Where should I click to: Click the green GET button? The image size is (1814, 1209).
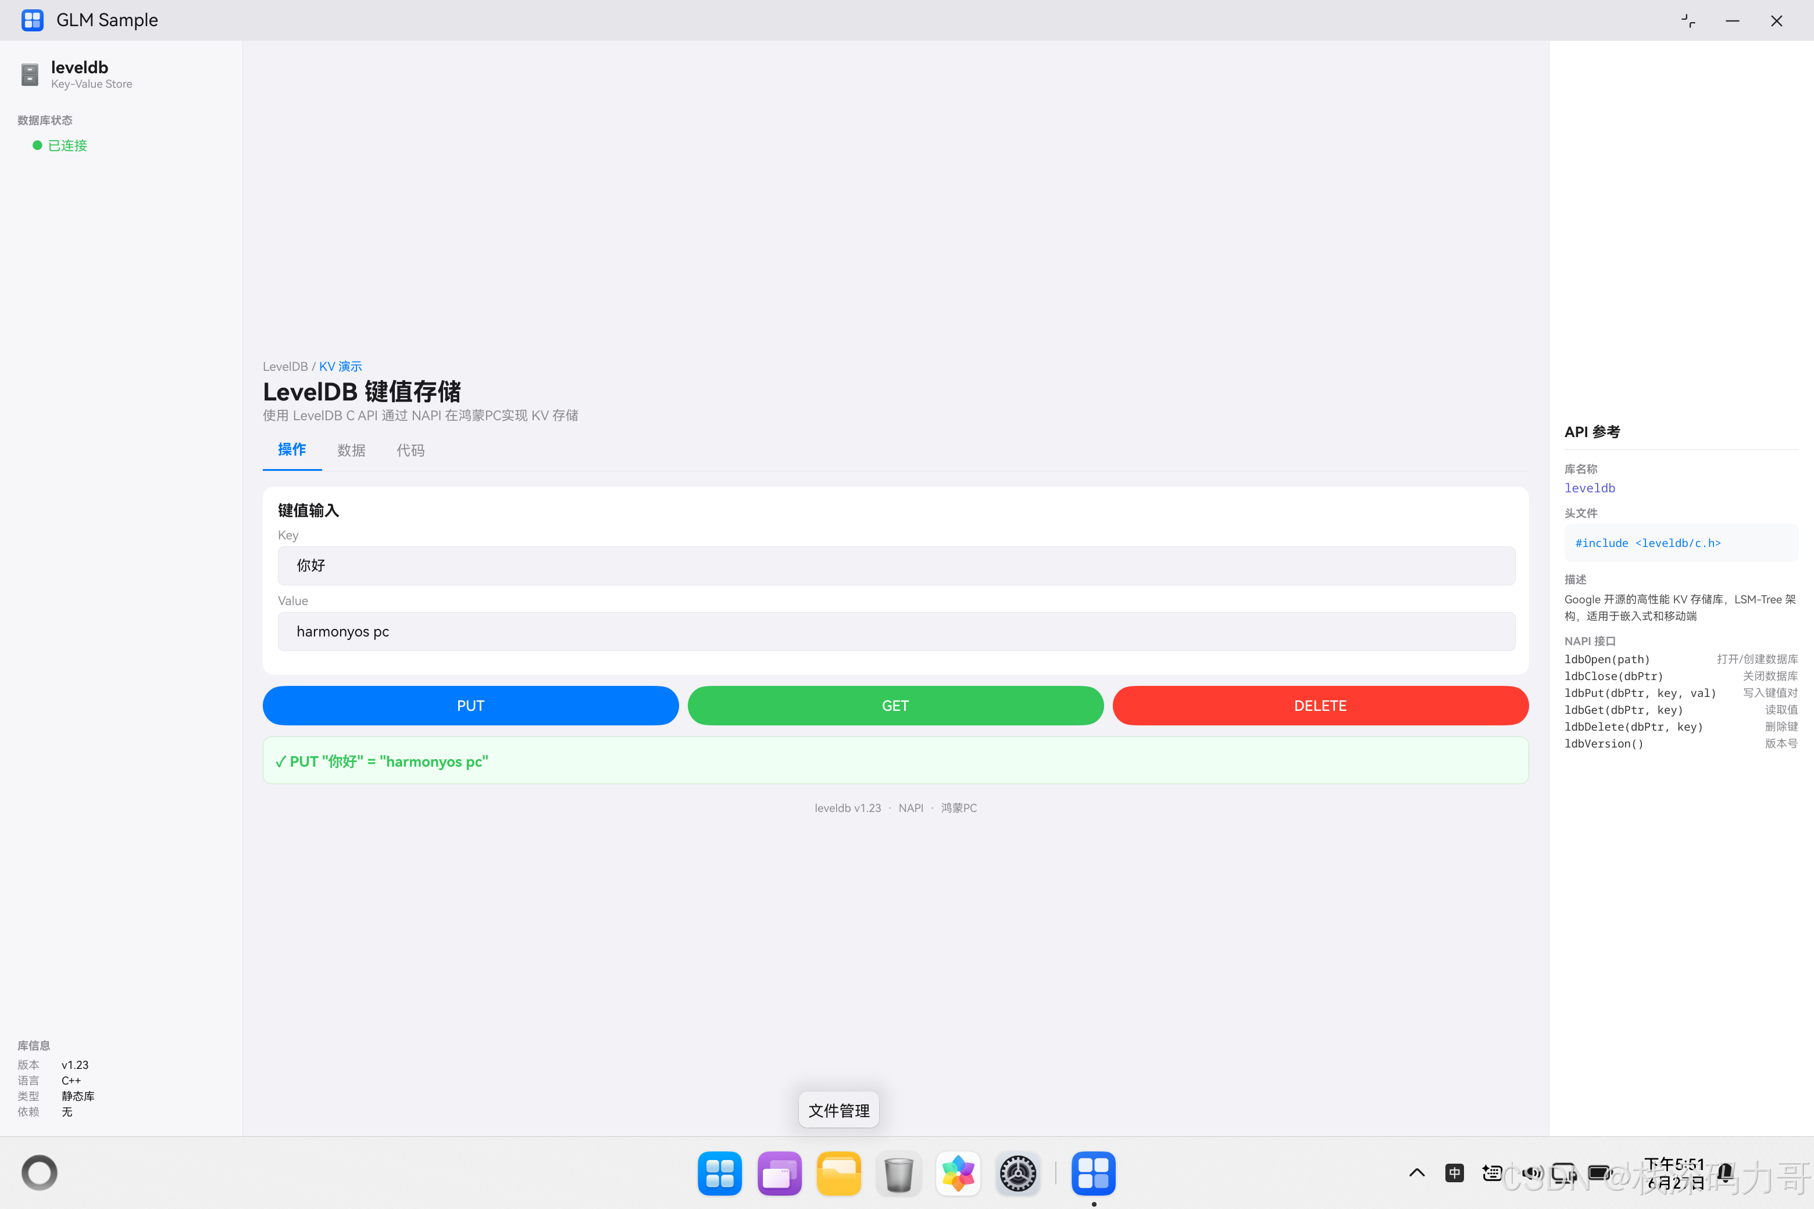(x=895, y=706)
